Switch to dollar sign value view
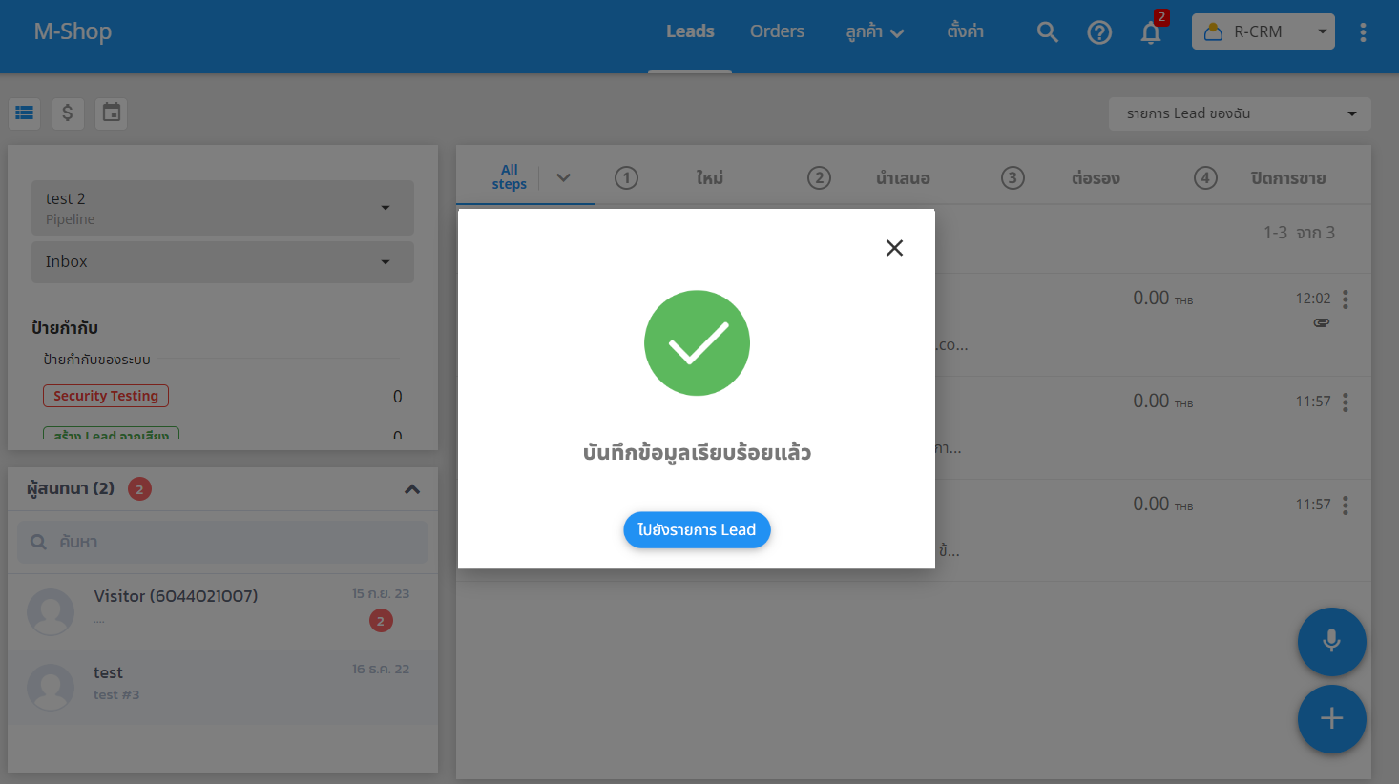The width and height of the screenshot is (1399, 784). point(68,113)
